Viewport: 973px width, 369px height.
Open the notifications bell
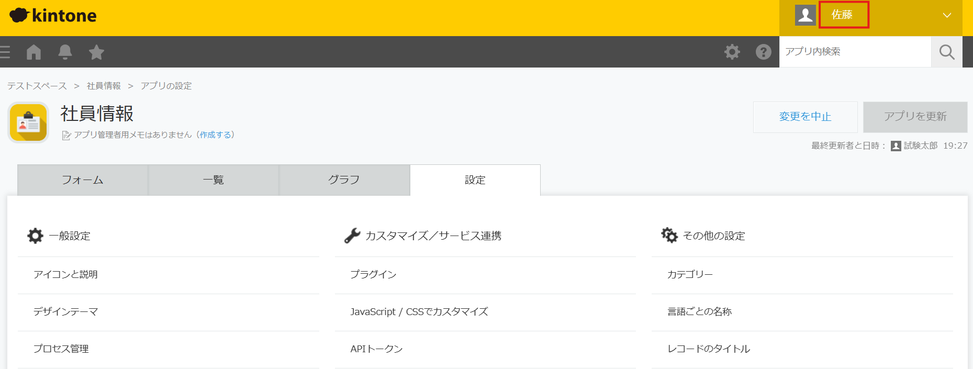click(65, 52)
